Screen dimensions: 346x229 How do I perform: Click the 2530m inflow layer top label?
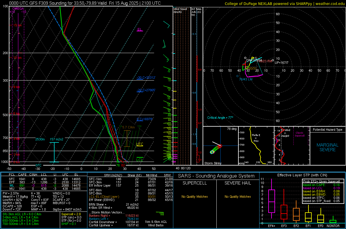click(x=40, y=140)
